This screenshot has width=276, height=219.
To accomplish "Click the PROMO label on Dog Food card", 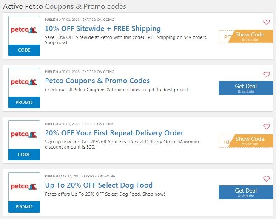I will pos(24,207).
